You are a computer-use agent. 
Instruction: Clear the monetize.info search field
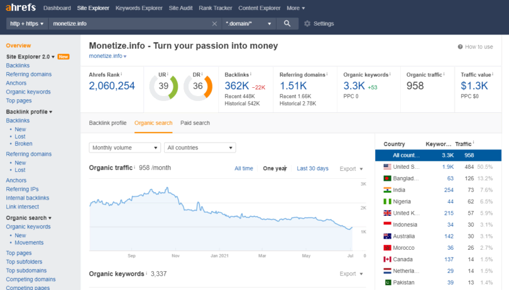[x=214, y=24]
